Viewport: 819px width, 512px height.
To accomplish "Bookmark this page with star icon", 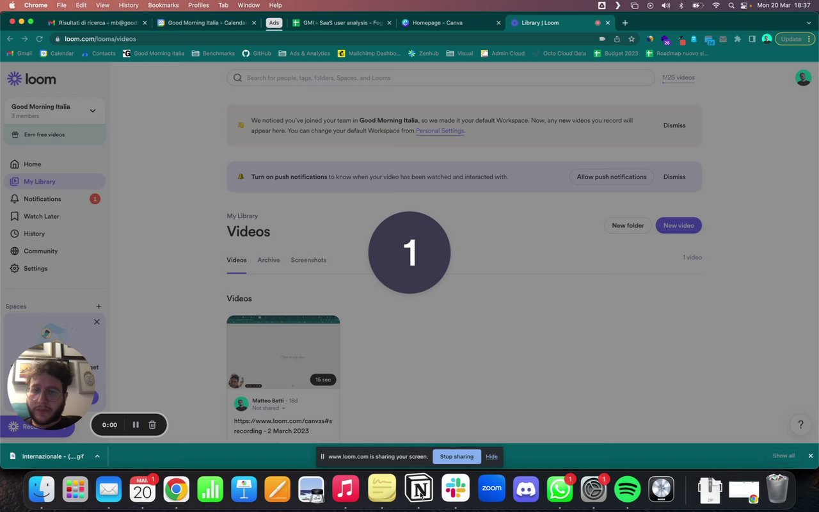I will [x=632, y=39].
